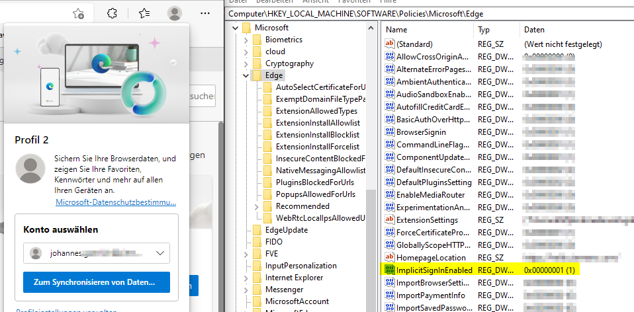634x312 pixels.
Task: Select the AmbientAuthentica... value name
Action: click(x=433, y=81)
